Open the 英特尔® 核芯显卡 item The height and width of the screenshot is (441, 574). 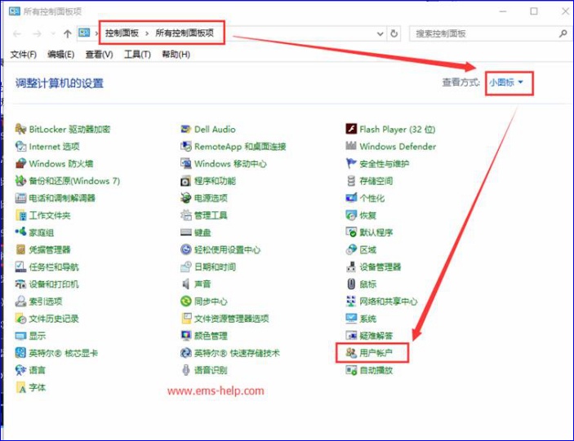click(x=56, y=353)
